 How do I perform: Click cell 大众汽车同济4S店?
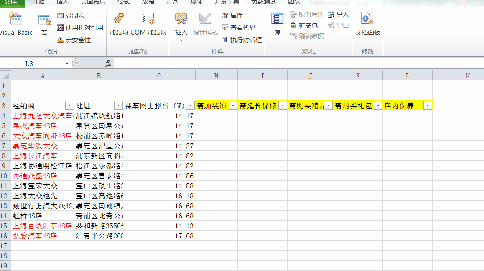43,136
